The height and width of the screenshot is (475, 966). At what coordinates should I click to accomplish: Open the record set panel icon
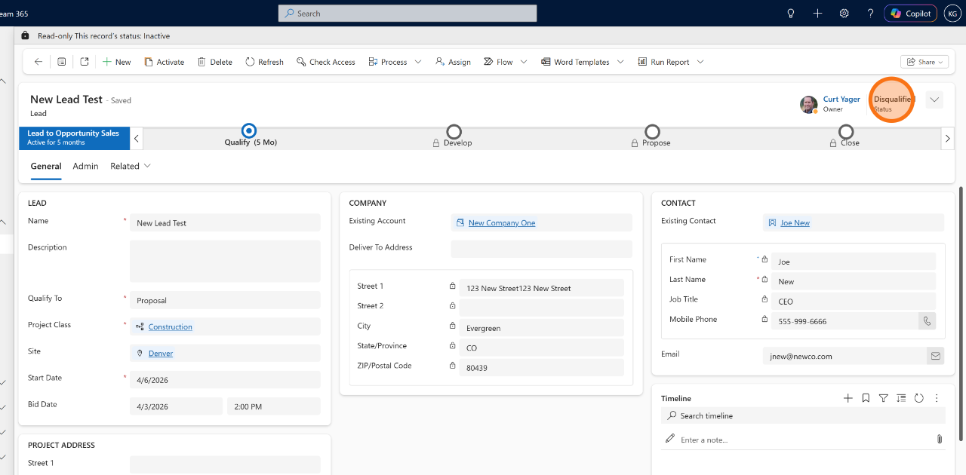(62, 62)
